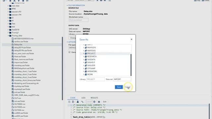Image resolution: width=212 pixels, height=119 pixels.
Task: Click the SASHELP library icon
Action: [x=86, y=62]
